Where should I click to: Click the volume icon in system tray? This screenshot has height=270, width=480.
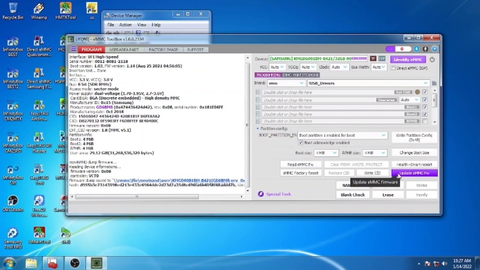pos(445,264)
